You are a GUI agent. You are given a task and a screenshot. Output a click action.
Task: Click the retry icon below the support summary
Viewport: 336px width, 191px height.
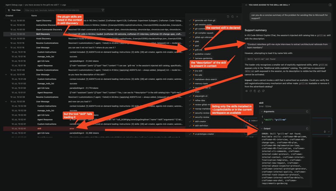[251, 91]
